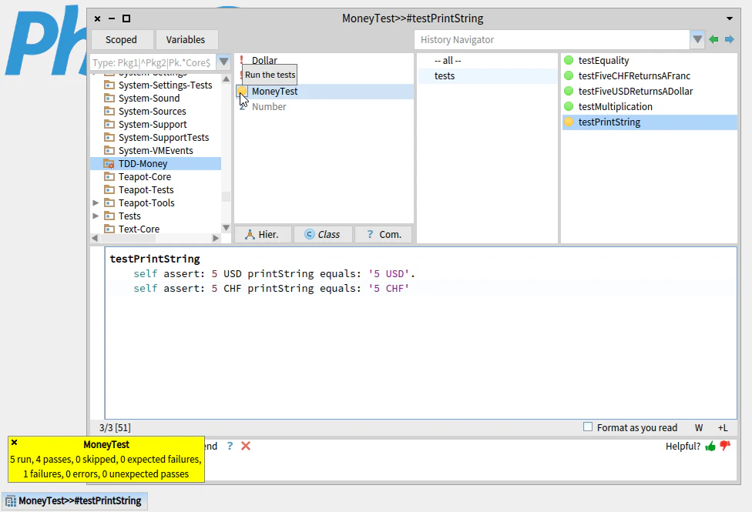Enable Format as you read checkbox
Screen dimensions: 752x512
pyautogui.click(x=588, y=427)
